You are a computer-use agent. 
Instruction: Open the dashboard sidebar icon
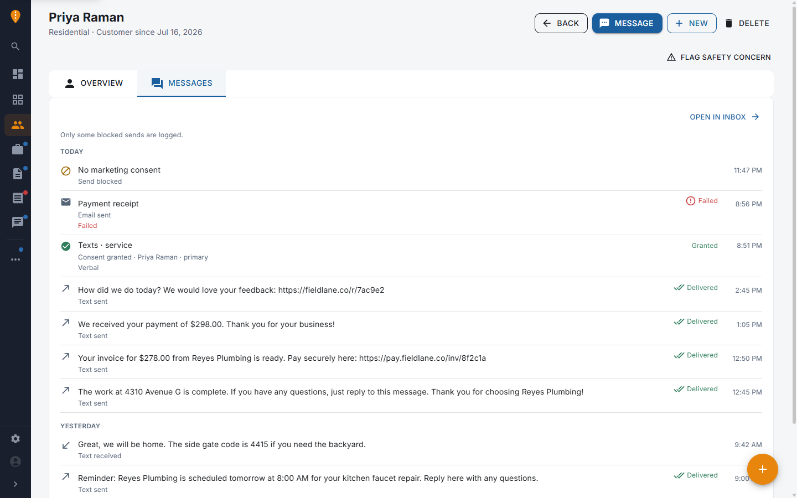18,74
